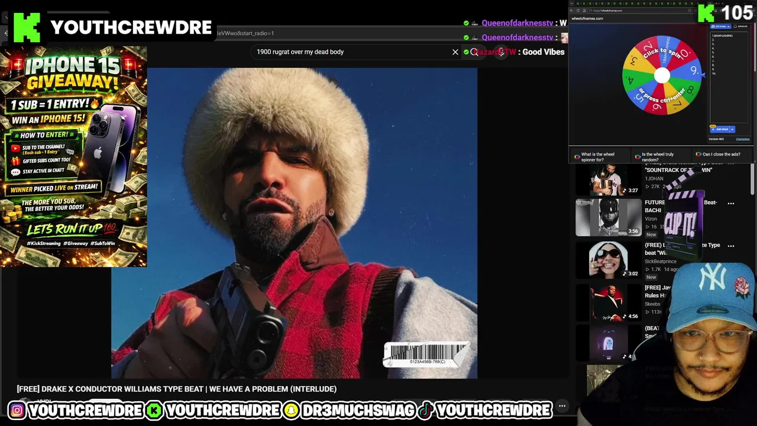Image resolution: width=757 pixels, height=426 pixels.
Task: Click the wheelofnames.com address bar
Action: [x=636, y=11]
